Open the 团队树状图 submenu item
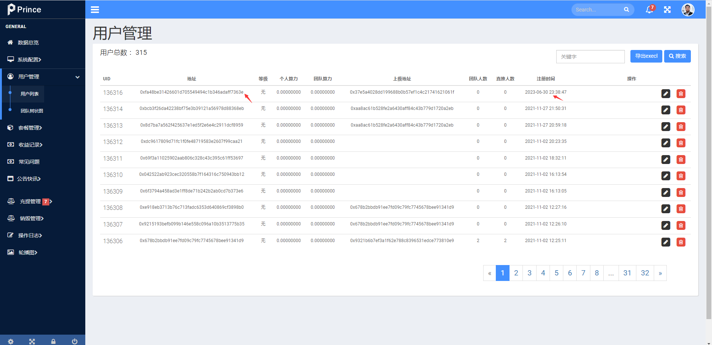The width and height of the screenshot is (712, 345). [32, 111]
